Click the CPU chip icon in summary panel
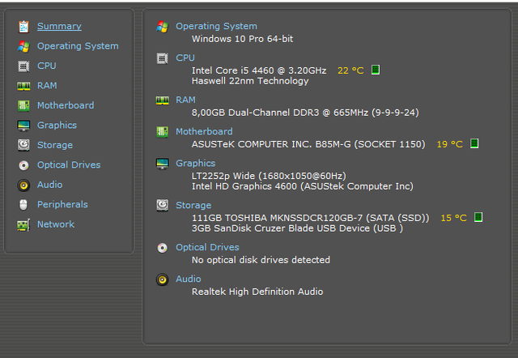Image resolution: width=518 pixels, height=358 pixels. click(x=162, y=58)
